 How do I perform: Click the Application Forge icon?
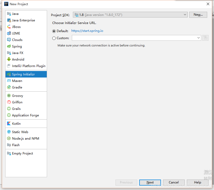[9, 115]
